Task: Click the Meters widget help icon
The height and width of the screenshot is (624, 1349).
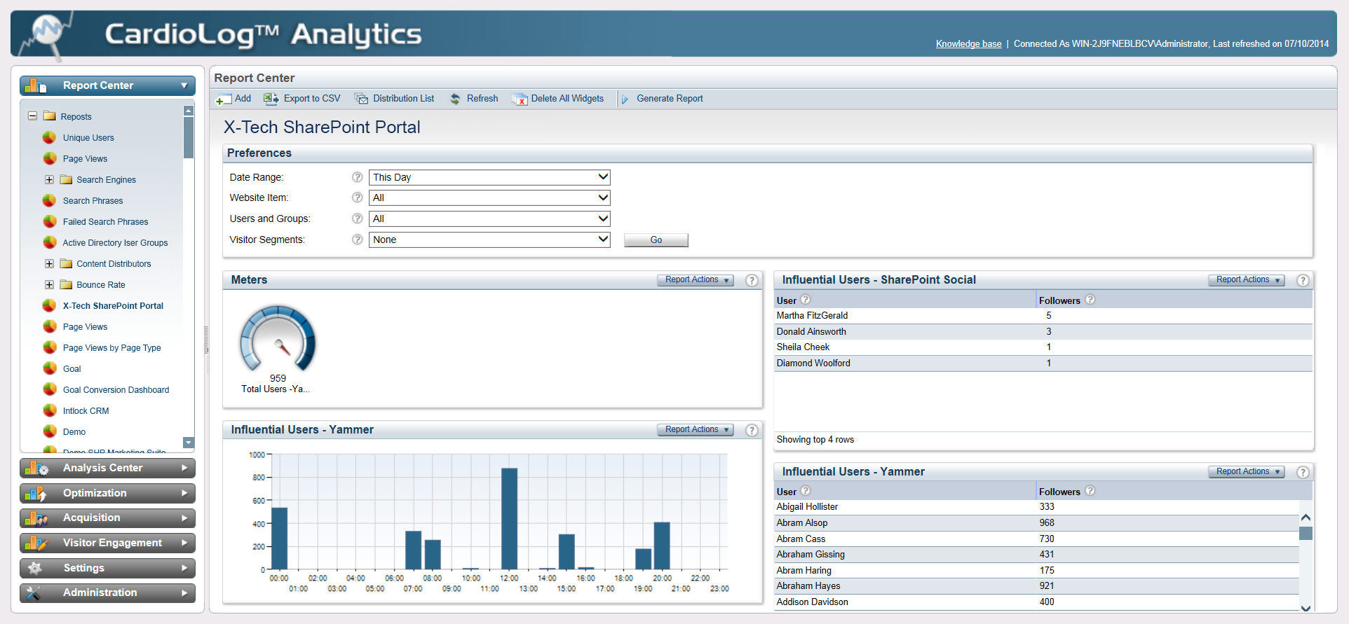Action: pyautogui.click(x=752, y=280)
